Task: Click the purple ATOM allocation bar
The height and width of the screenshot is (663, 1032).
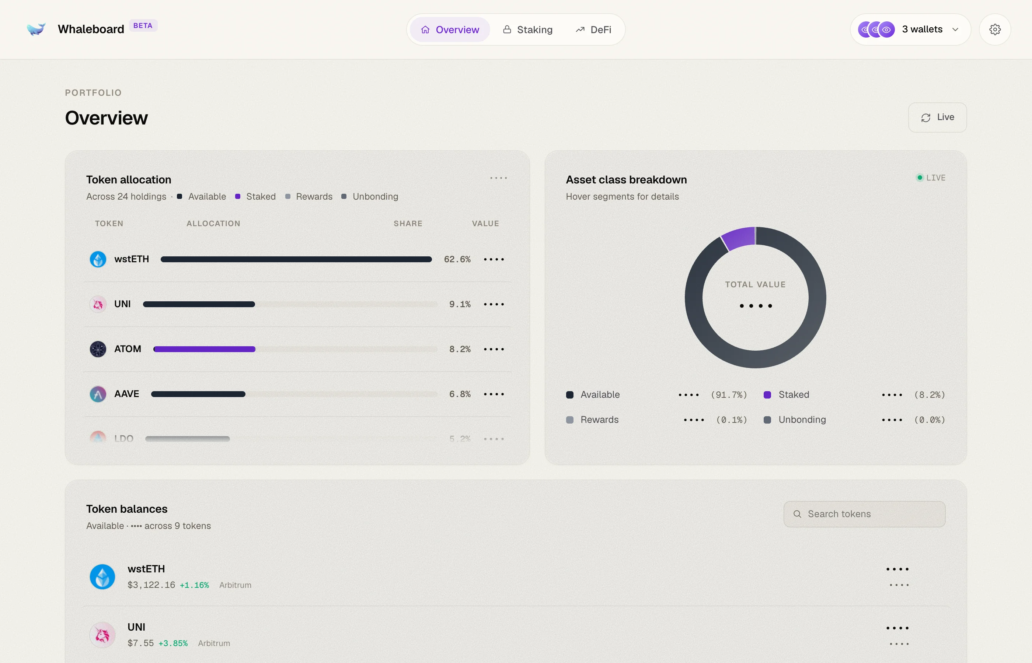Action: (x=204, y=349)
